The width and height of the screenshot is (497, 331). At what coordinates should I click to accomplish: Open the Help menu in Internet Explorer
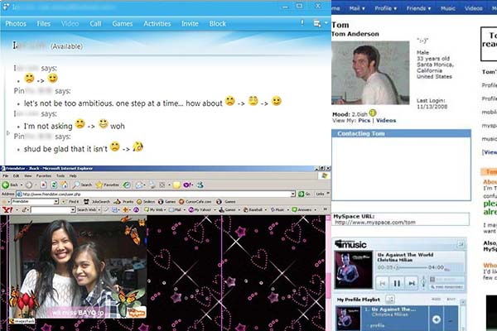tap(73, 175)
